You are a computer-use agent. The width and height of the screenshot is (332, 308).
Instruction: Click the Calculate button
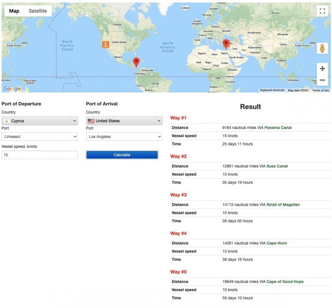tap(122, 155)
